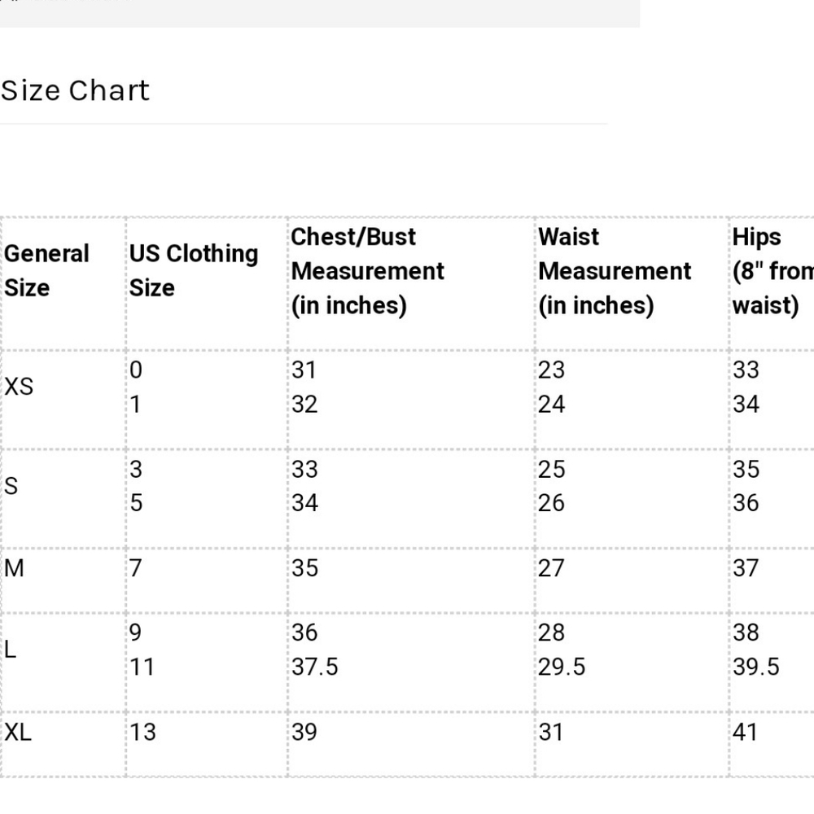Click the Hips column header

(772, 271)
